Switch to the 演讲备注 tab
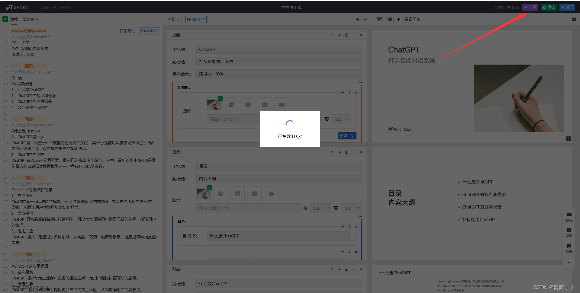 (x=31, y=19)
